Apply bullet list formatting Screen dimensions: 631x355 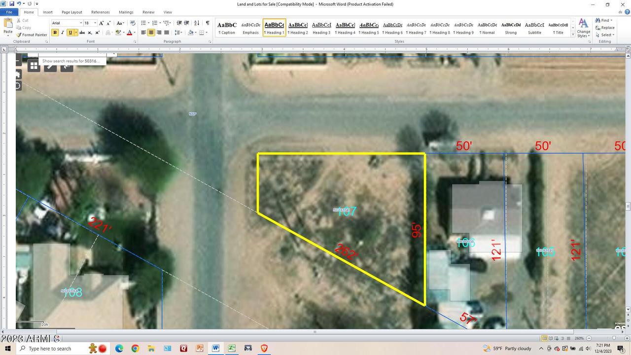(143, 23)
